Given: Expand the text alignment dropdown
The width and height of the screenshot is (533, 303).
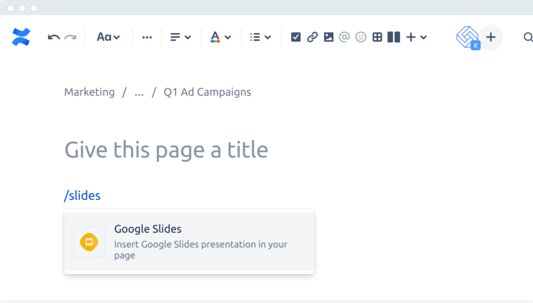Looking at the screenshot, I should 181,37.
